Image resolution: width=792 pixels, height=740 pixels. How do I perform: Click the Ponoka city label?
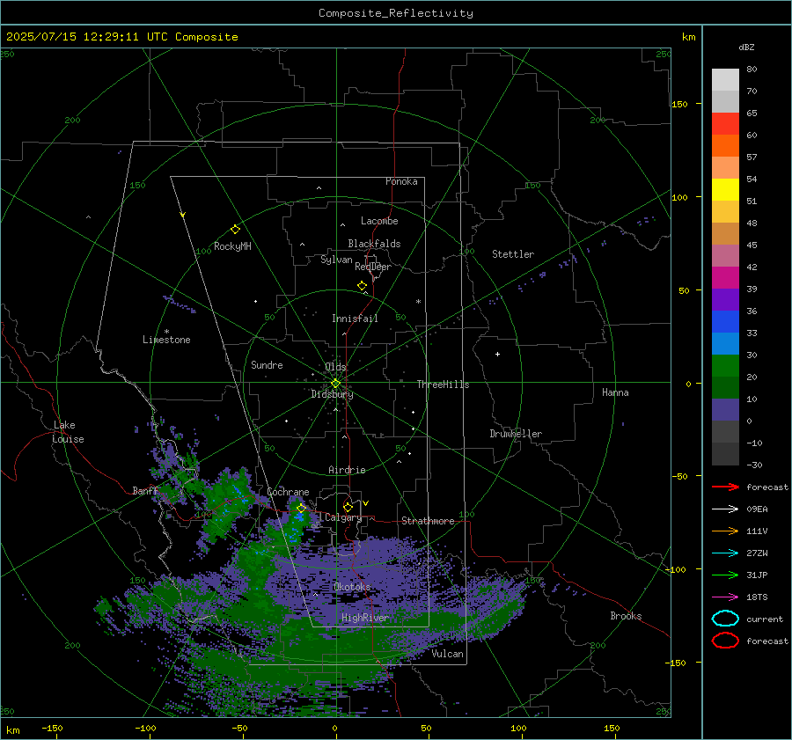(401, 181)
